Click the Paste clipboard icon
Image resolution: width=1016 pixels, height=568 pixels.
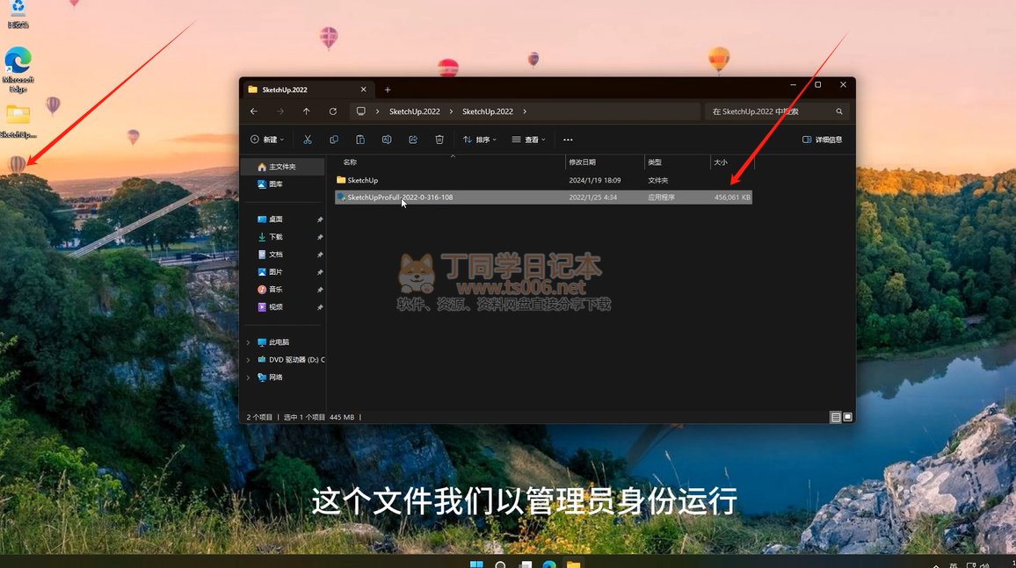tap(360, 140)
